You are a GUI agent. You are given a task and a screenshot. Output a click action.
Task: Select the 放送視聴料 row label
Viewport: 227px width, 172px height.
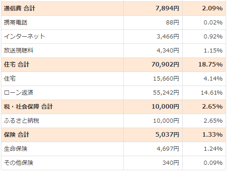[x=19, y=51]
